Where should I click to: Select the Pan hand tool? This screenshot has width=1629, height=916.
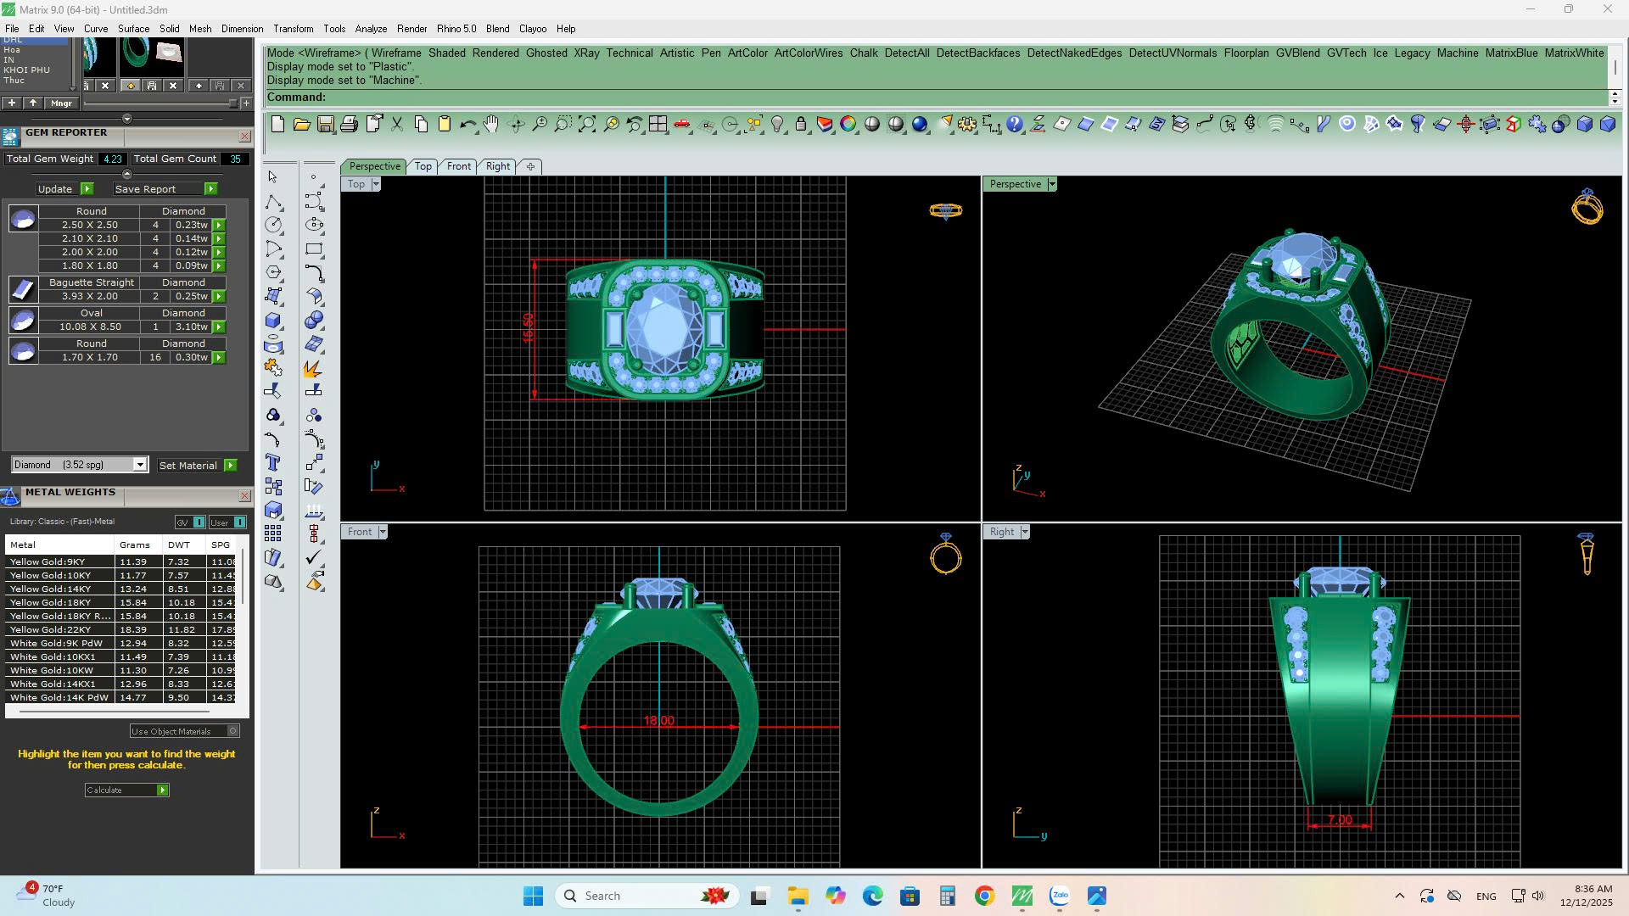491,125
